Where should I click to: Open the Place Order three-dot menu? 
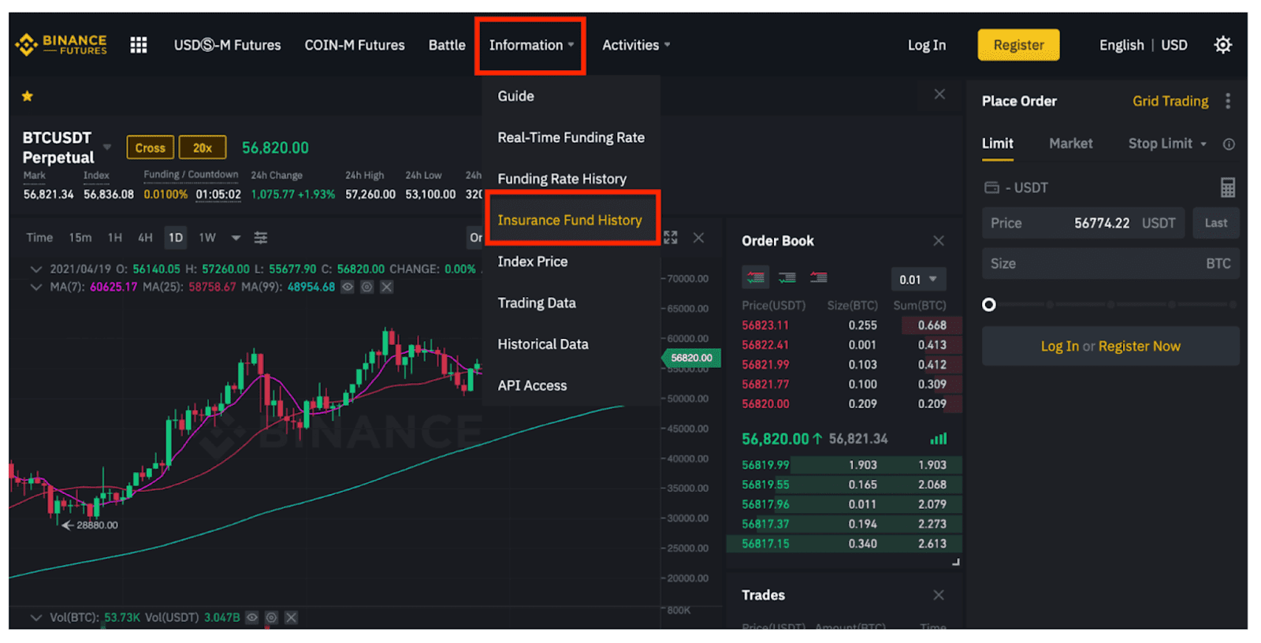(x=1227, y=101)
